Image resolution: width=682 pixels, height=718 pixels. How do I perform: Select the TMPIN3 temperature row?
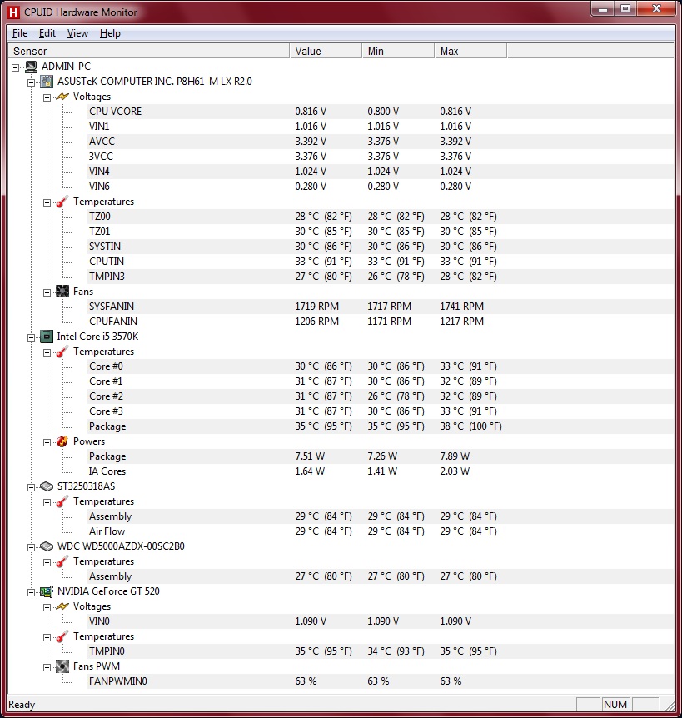coord(380,277)
